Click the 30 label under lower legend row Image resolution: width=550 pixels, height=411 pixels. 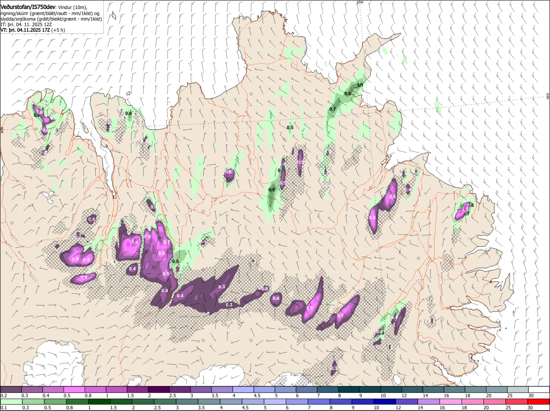click(530, 408)
